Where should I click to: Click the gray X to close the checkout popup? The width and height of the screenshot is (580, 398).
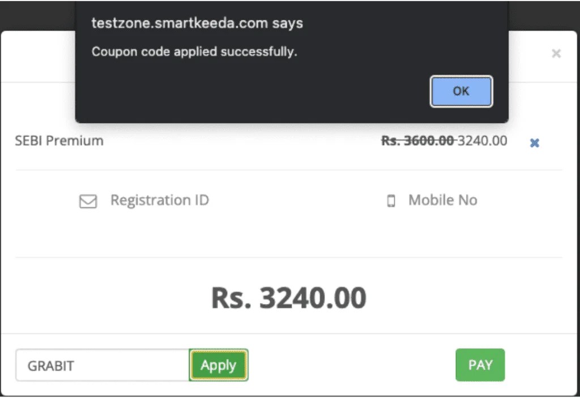[556, 53]
